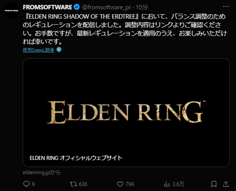Retweet the post using the repost icon
Screen dimensions: 236x191
coord(73,184)
